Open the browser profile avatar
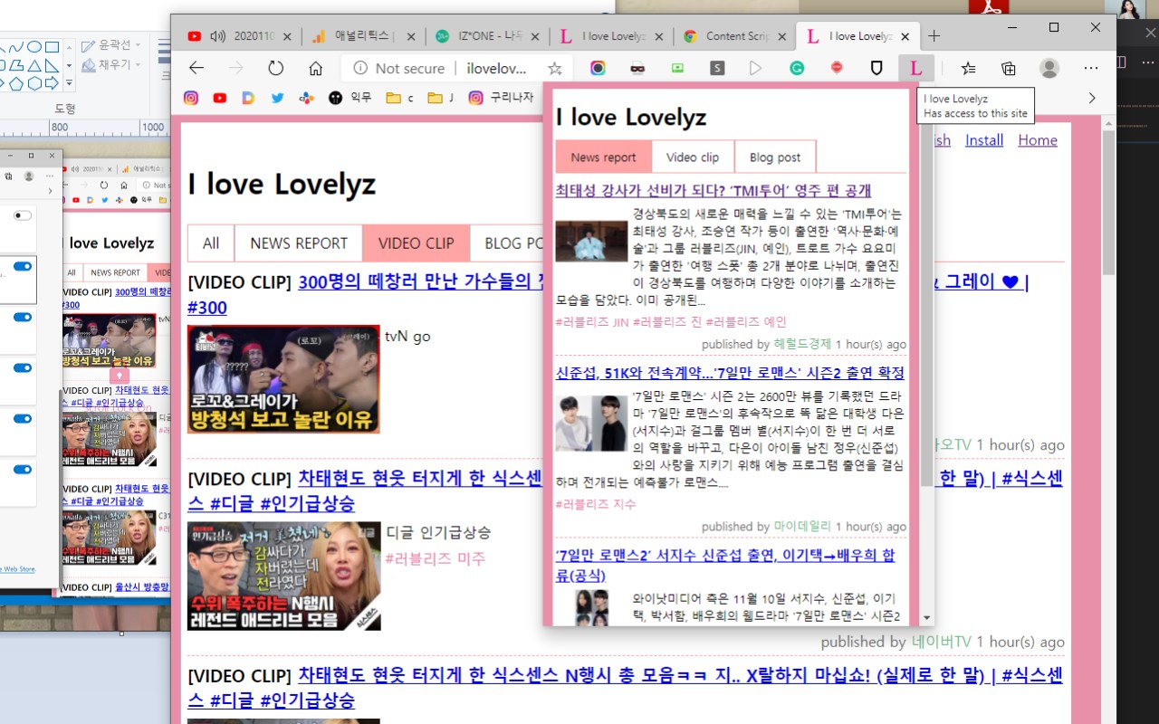This screenshot has height=724, width=1159. coord(1049,68)
